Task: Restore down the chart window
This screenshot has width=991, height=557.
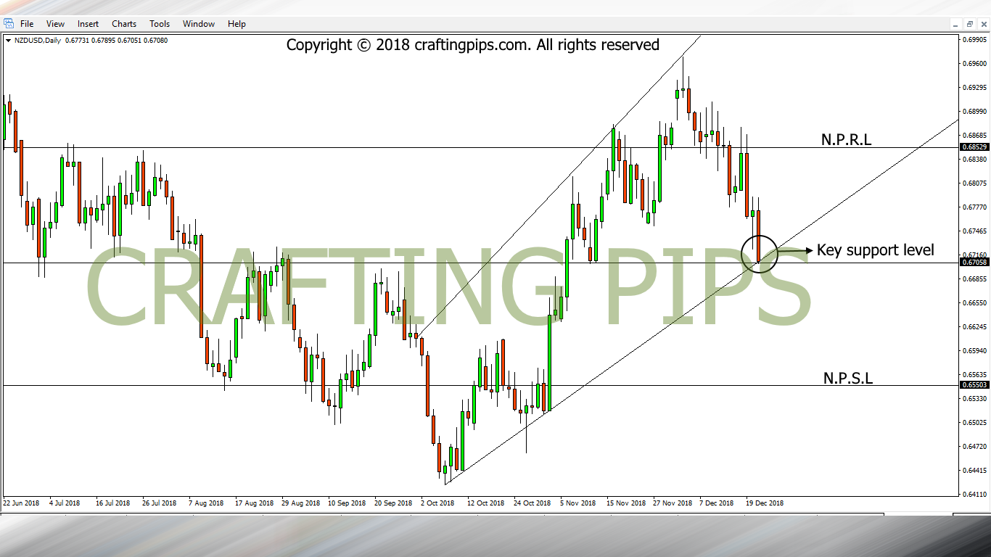Action: [969, 24]
